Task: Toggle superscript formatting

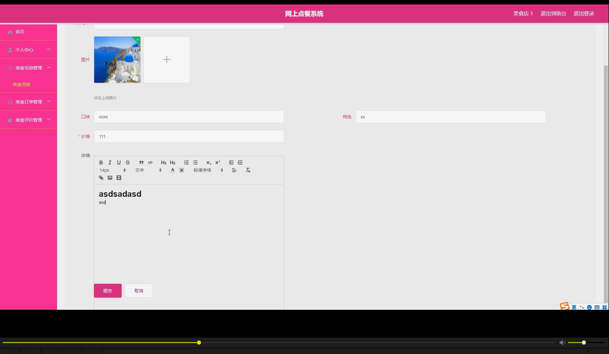Action: click(x=217, y=162)
